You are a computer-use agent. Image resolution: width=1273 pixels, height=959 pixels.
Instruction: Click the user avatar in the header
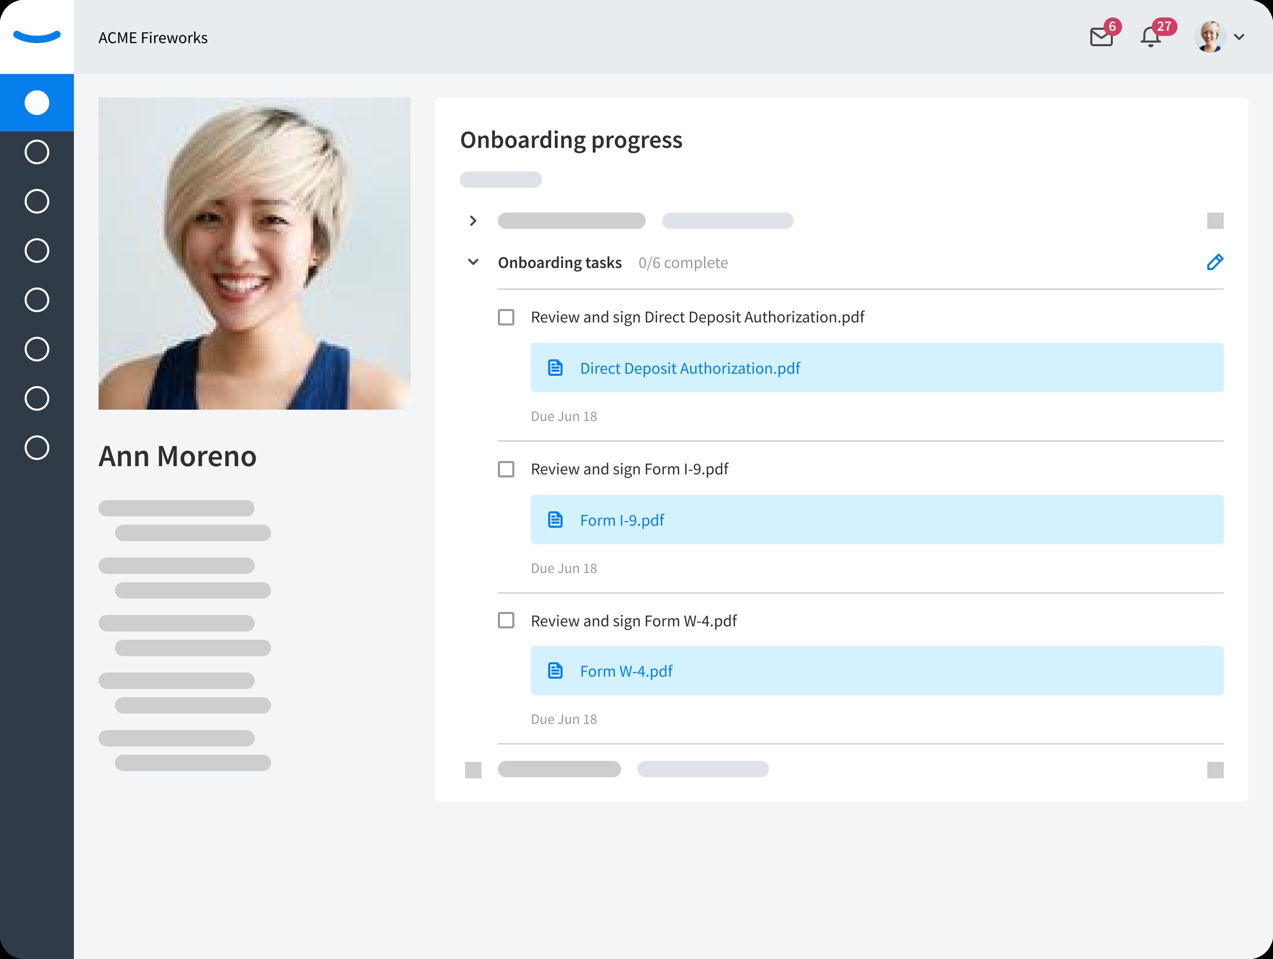(1210, 37)
